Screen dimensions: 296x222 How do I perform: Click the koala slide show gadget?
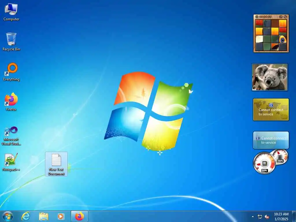270,77
